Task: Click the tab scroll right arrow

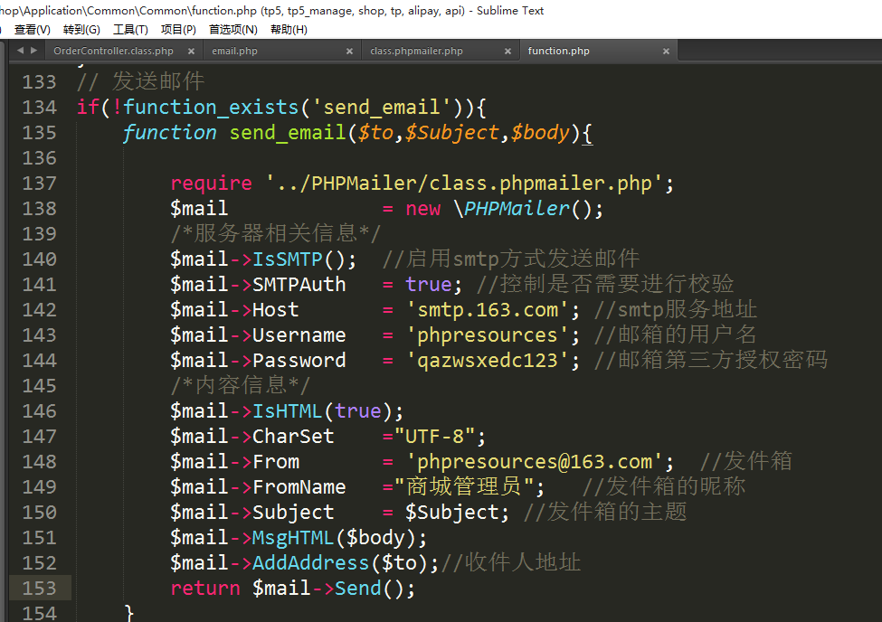Action: tap(33, 51)
